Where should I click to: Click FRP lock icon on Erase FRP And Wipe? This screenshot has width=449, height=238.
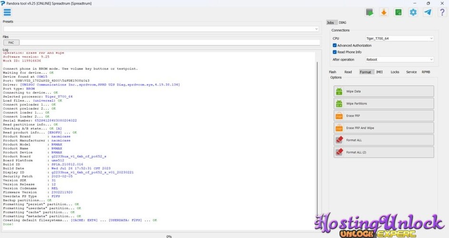click(x=339, y=128)
